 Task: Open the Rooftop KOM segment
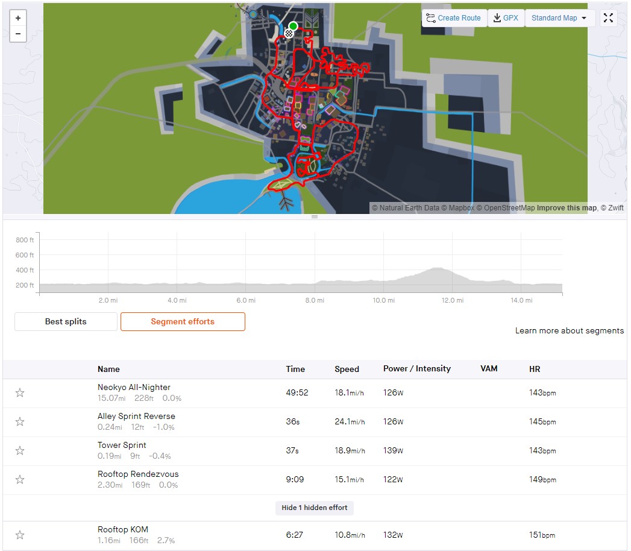123,529
